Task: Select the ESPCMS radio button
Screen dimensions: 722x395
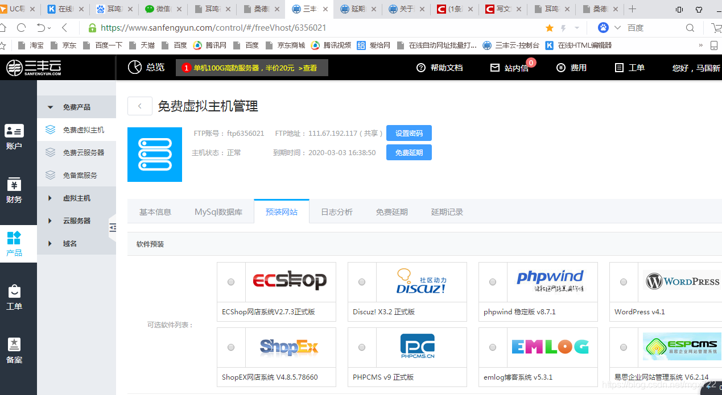Action: (624, 347)
